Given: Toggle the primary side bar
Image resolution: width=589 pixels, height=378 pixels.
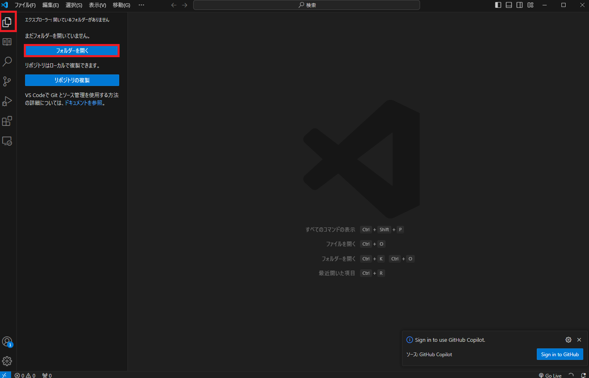Looking at the screenshot, I should coord(498,5).
